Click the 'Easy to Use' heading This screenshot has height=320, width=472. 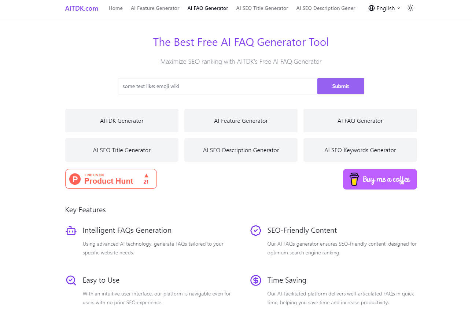click(x=101, y=280)
